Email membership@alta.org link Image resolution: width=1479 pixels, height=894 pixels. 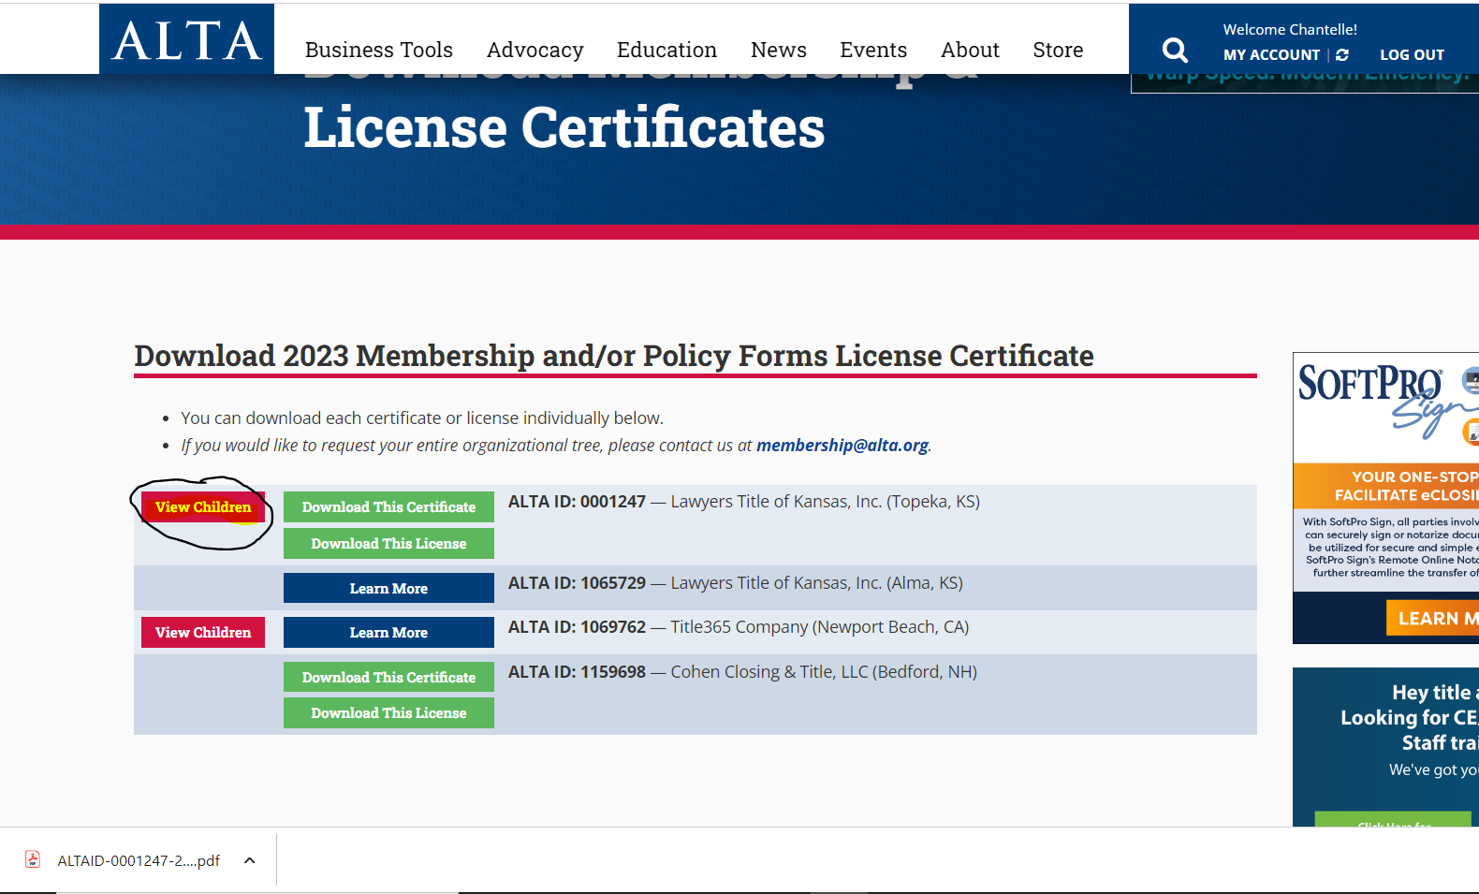(x=842, y=446)
